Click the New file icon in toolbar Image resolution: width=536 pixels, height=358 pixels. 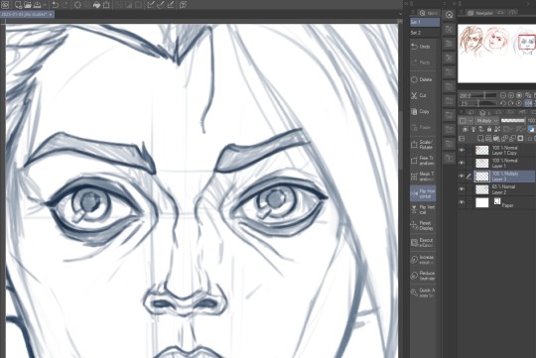(x=18, y=4)
